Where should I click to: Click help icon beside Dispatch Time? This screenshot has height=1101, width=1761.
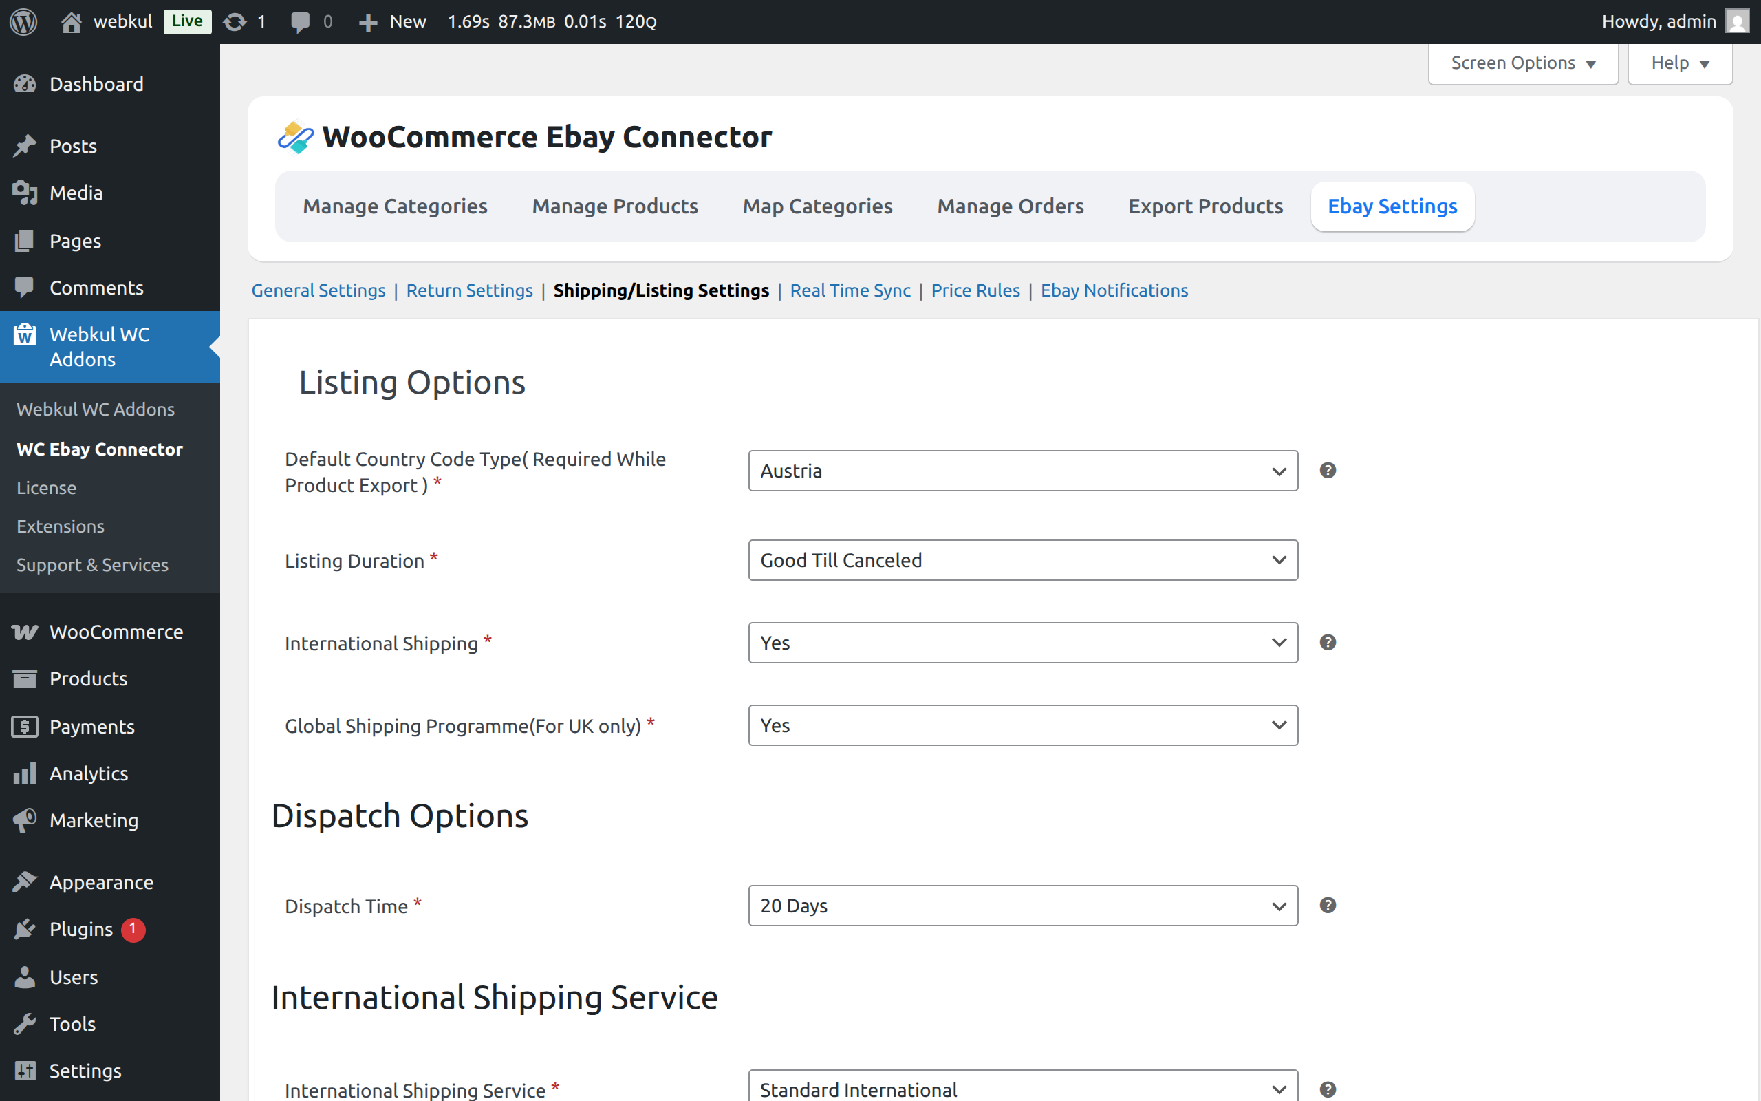(1328, 905)
